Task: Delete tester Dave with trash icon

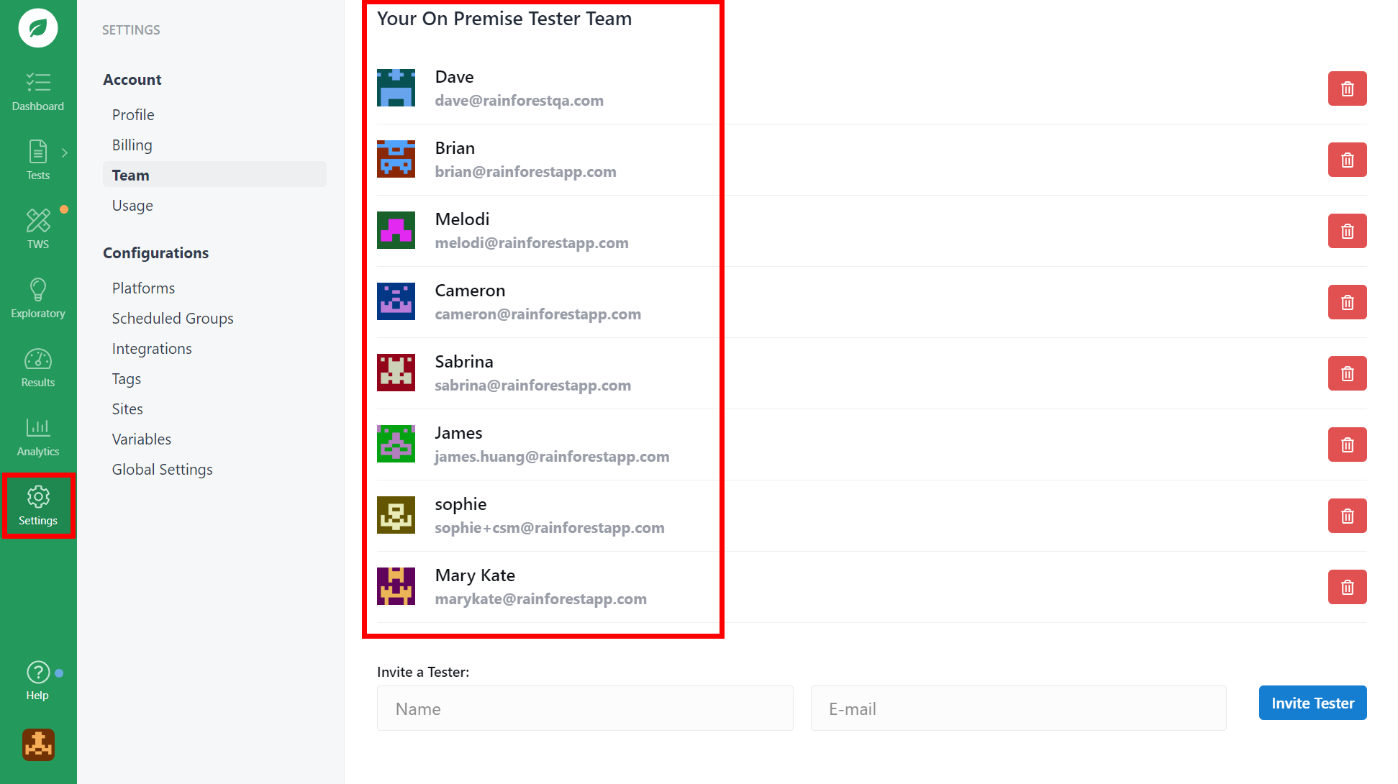Action: pos(1347,88)
